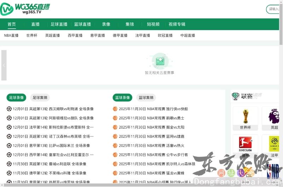Viewport: 283px width, 187px height.
Task: Open NBA常规赛 凯尔特人vs森林狼
Action: 157,164
